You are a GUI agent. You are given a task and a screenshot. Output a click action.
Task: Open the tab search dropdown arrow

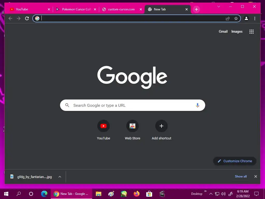[218, 6]
